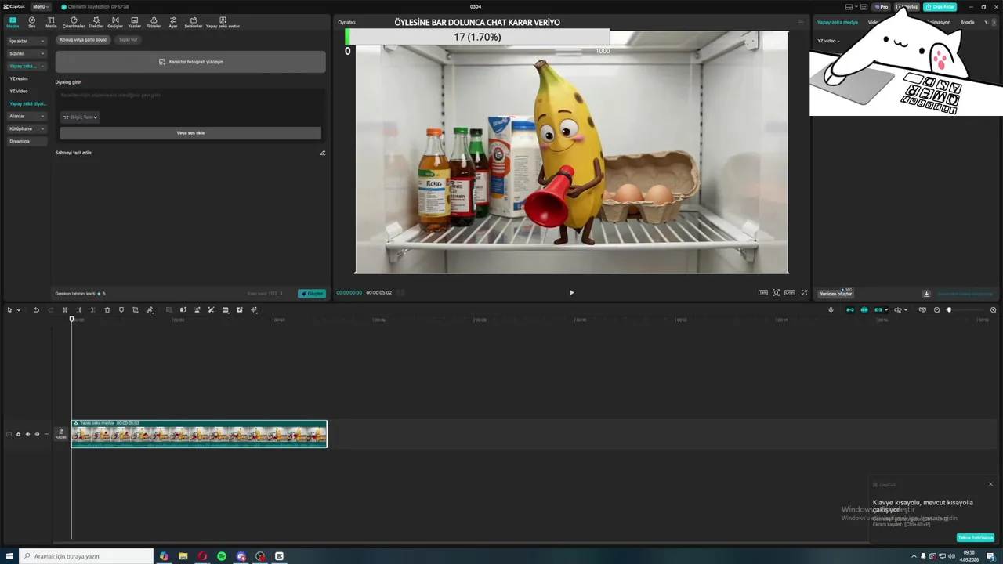1003x564 pixels.
Task: Open the Menü dropdown
Action: click(x=41, y=7)
